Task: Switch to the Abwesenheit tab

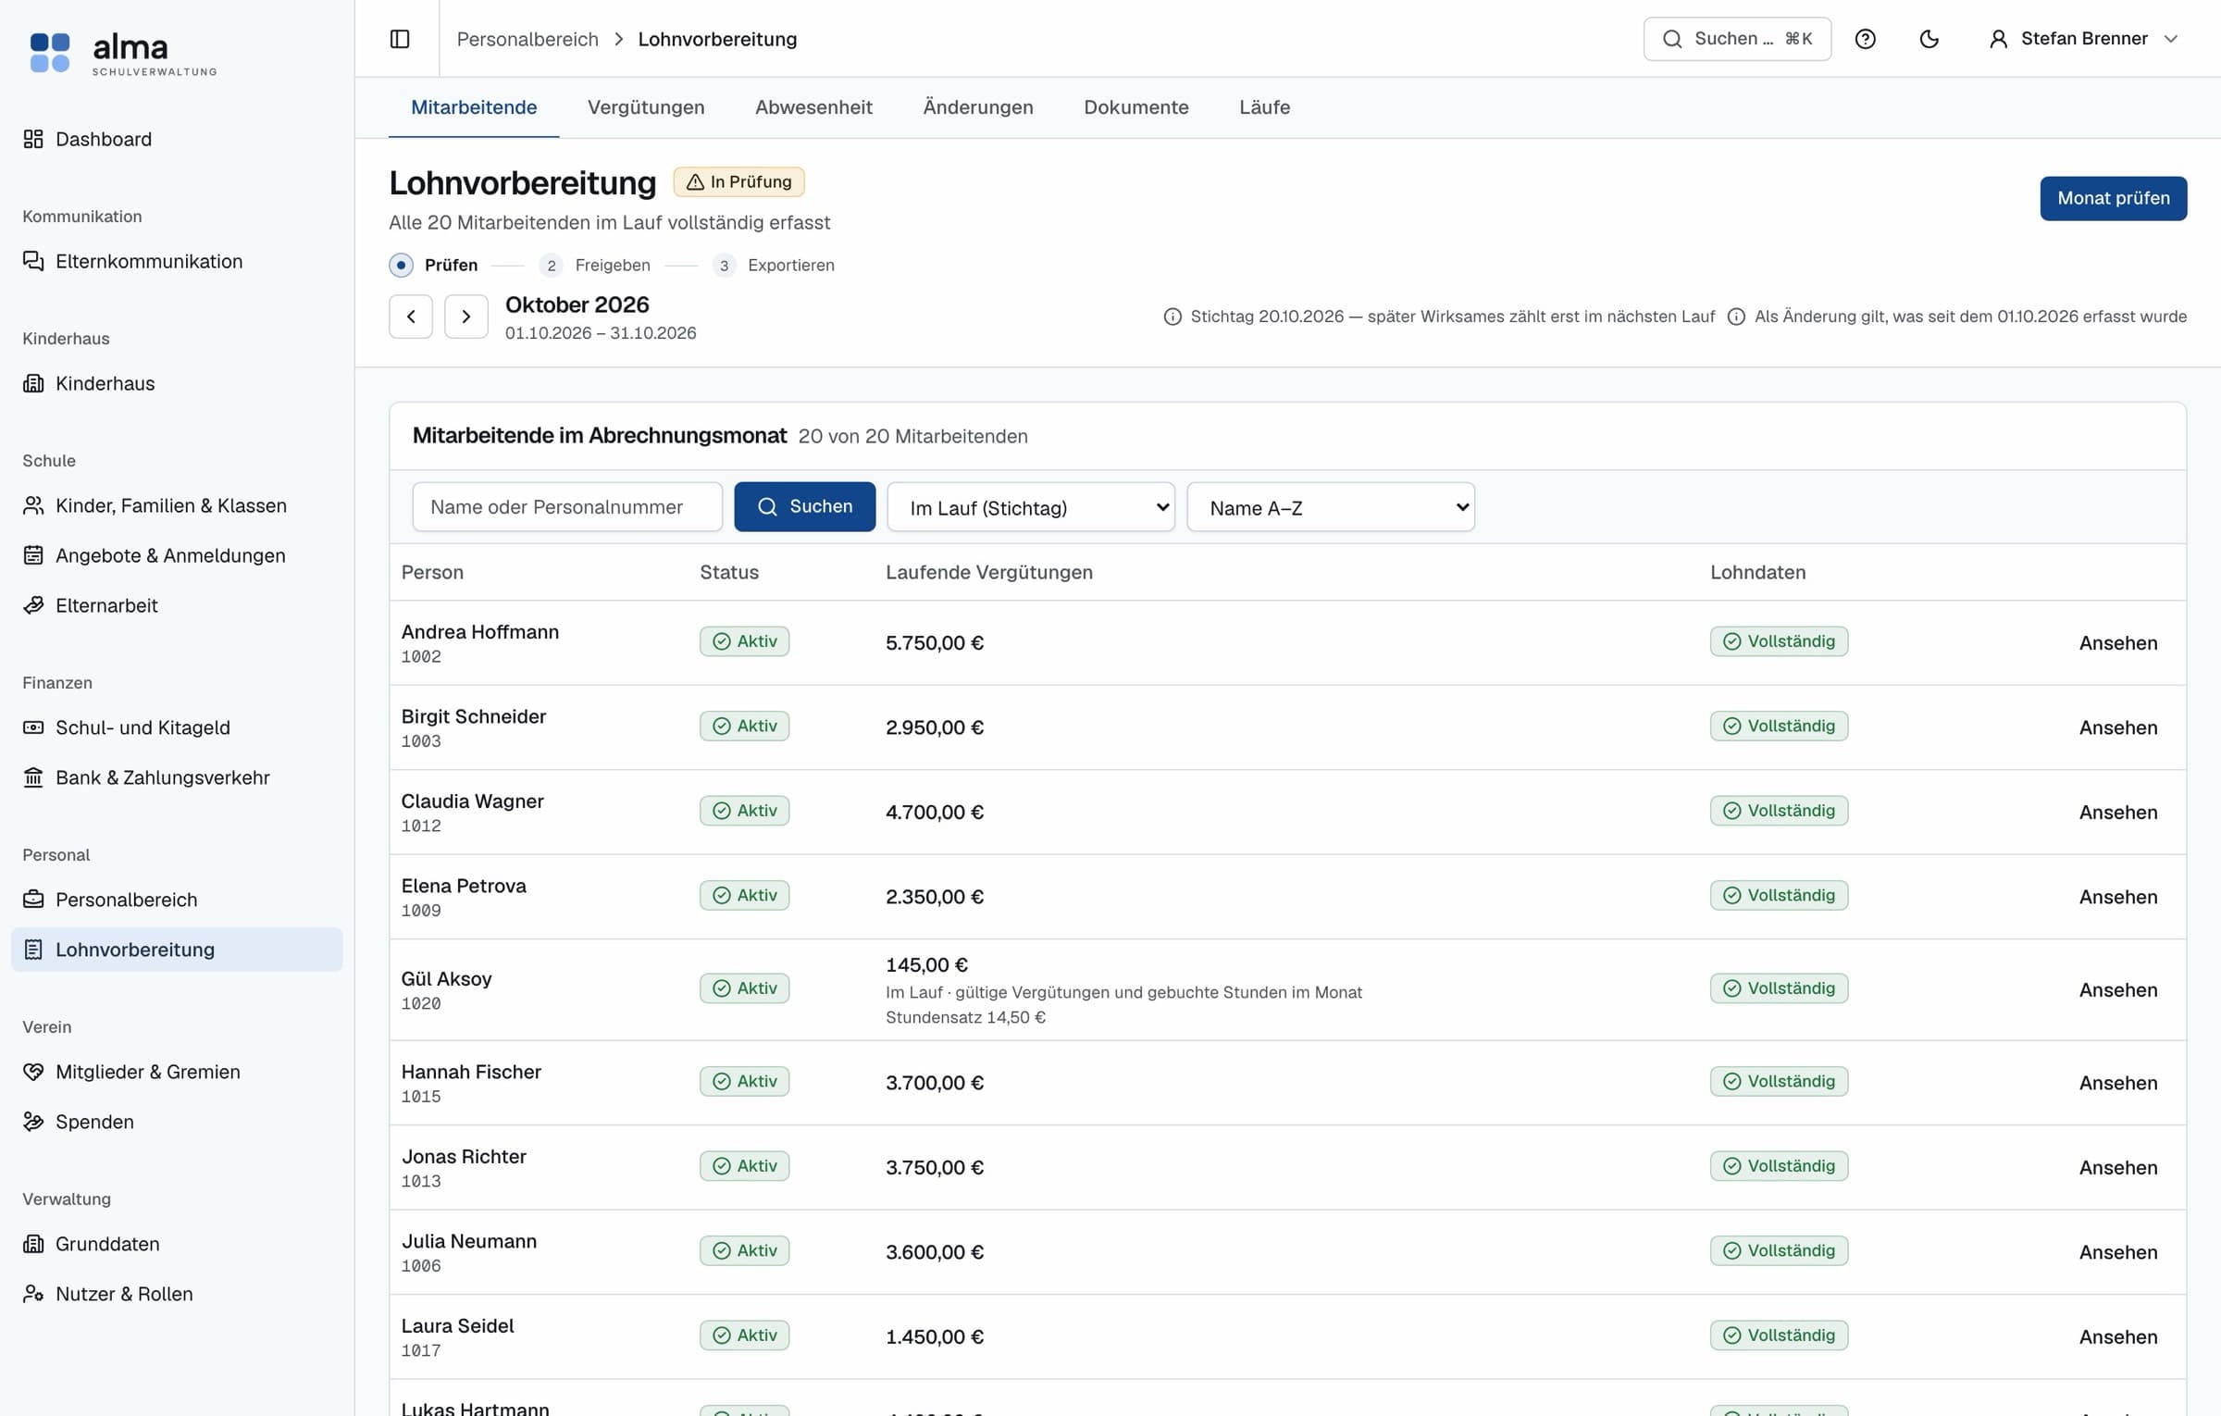Action: [813, 107]
